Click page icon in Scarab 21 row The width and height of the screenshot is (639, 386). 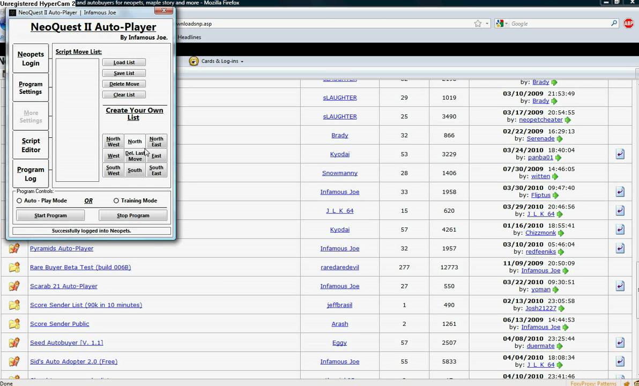pyautogui.click(x=620, y=286)
